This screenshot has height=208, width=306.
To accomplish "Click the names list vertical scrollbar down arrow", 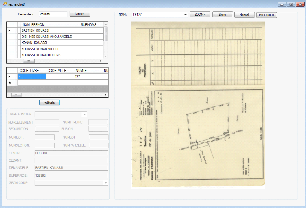I will pyautogui.click(x=106, y=56).
